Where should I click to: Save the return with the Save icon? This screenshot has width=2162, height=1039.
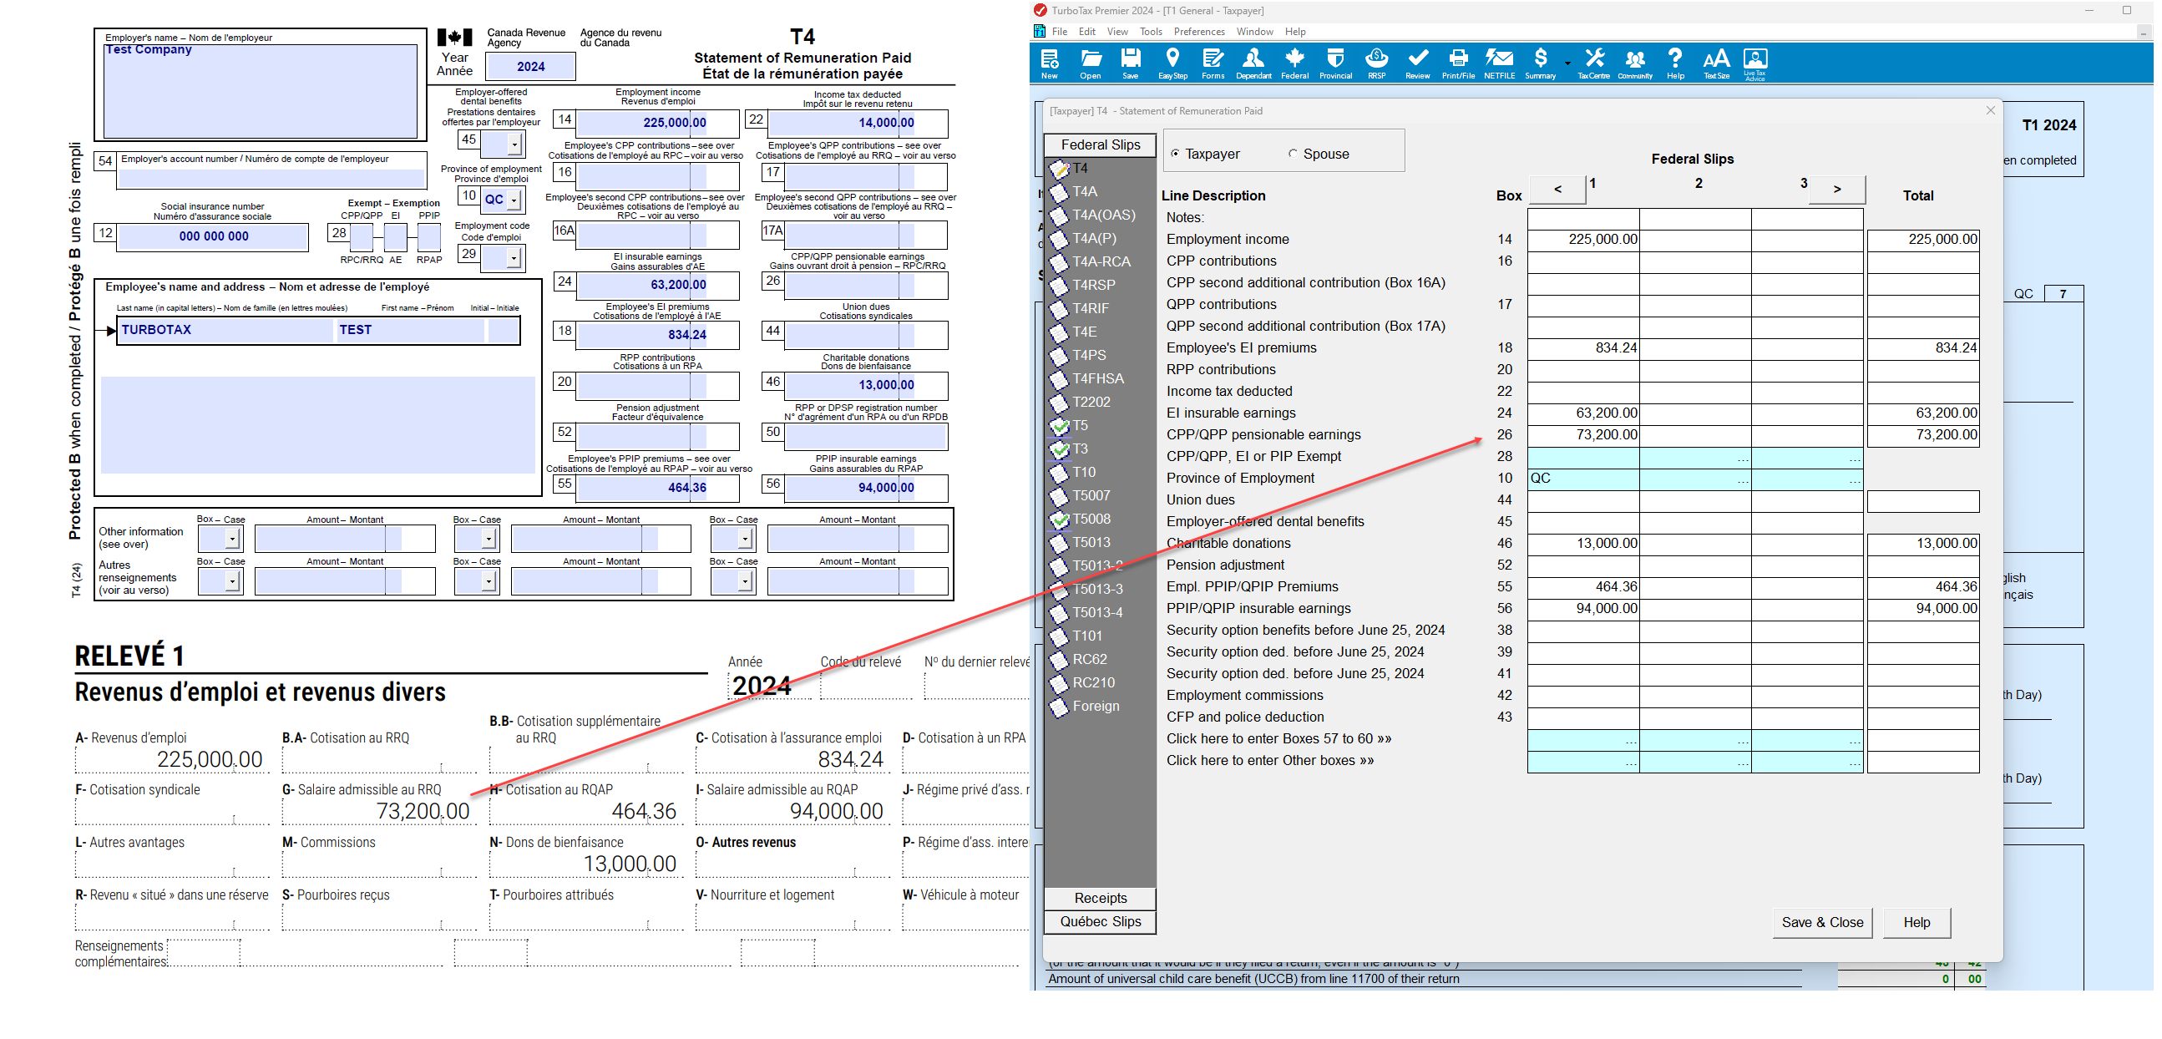pyautogui.click(x=1131, y=63)
